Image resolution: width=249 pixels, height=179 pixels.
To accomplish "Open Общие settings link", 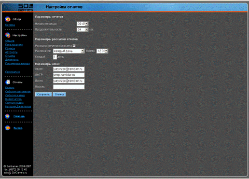I will tap(10, 41).
